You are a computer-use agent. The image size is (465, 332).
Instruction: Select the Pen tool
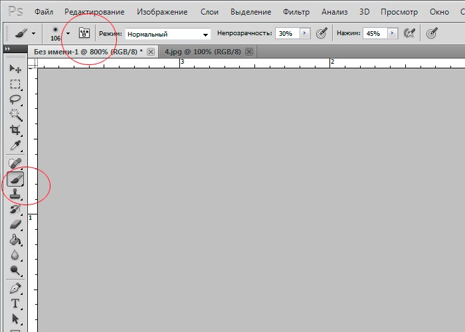[x=15, y=288]
